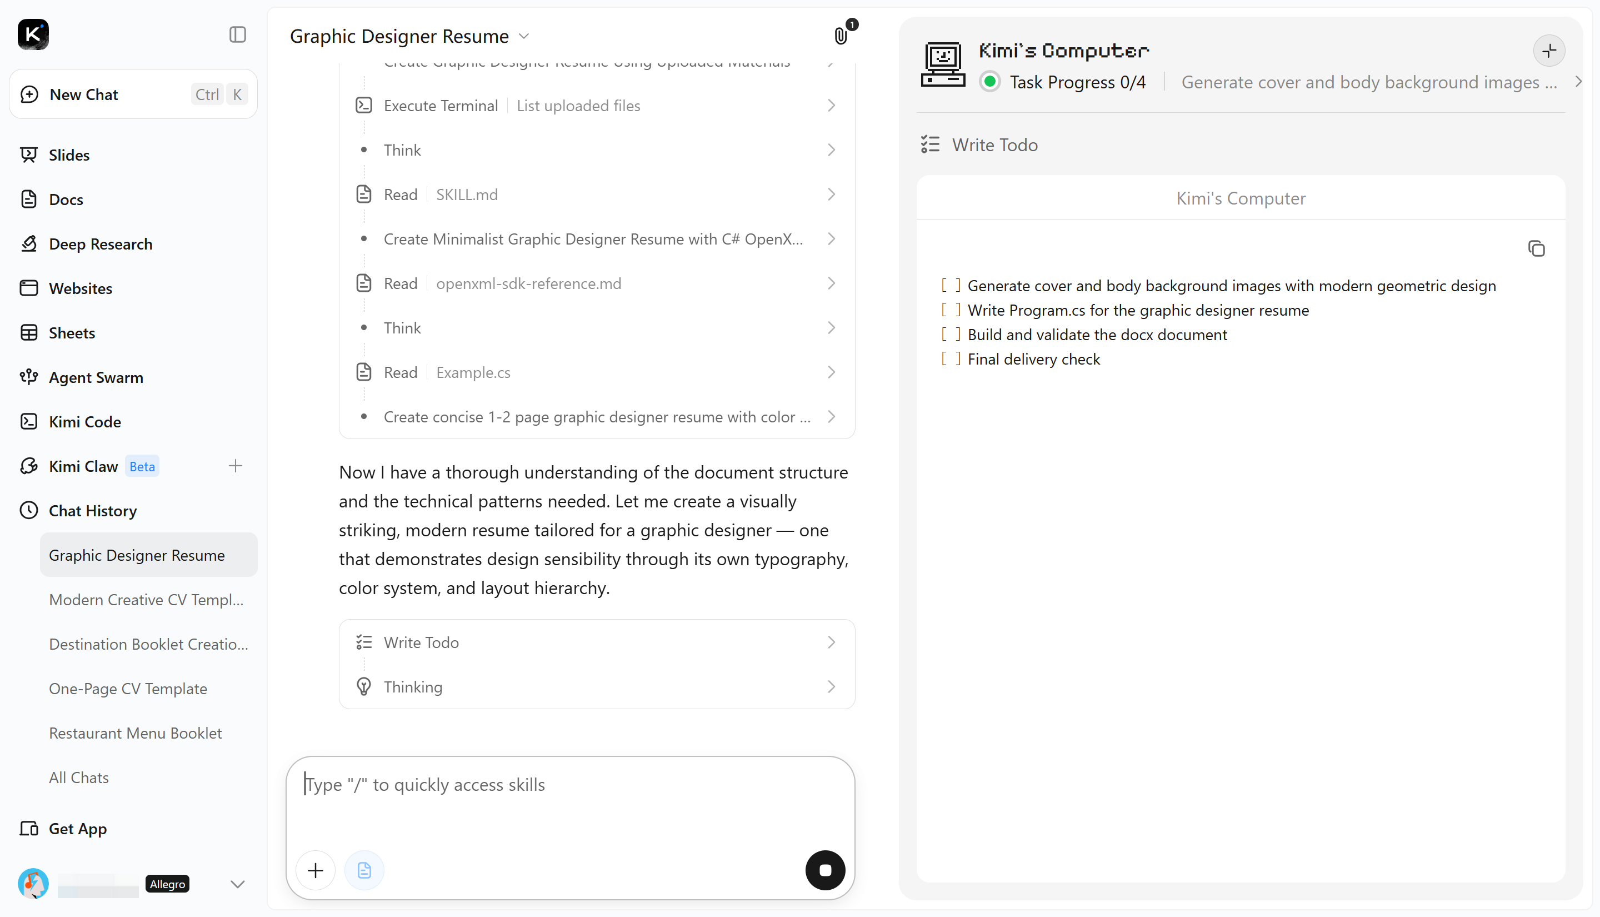This screenshot has width=1600, height=917.
Task: Click the Deep Research icon in sidebar
Action: (29, 244)
